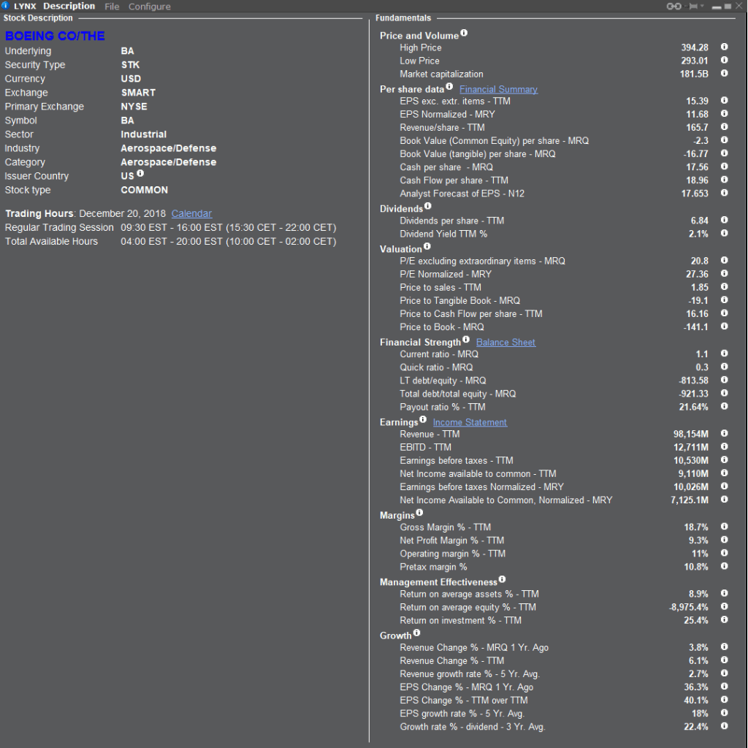Click info icon beside Financial Strength heading
Screen dimensions: 748x748
[x=466, y=339]
